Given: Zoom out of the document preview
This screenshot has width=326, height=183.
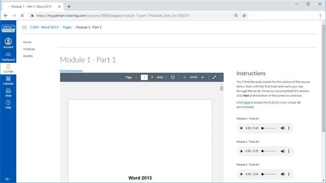Looking at the screenshot, I should 184,77.
